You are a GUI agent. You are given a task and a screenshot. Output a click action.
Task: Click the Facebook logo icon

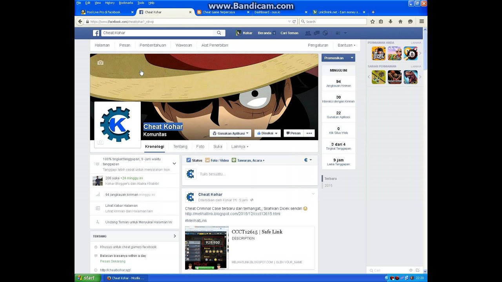pyautogui.click(x=96, y=33)
